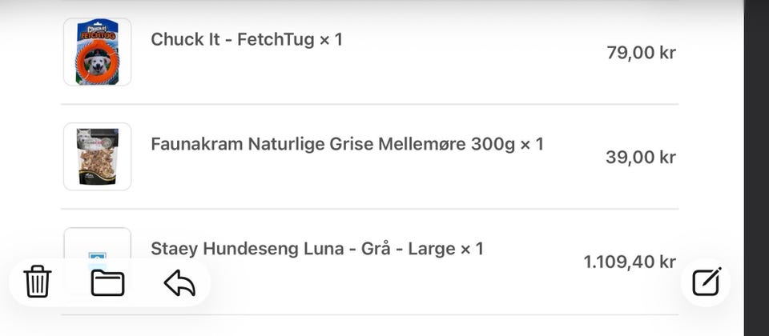The image size is (769, 336).
Task: Open the Chuck It FetchTug product image
Action: coord(97,52)
